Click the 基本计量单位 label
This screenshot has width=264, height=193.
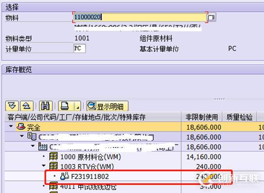point(159,49)
